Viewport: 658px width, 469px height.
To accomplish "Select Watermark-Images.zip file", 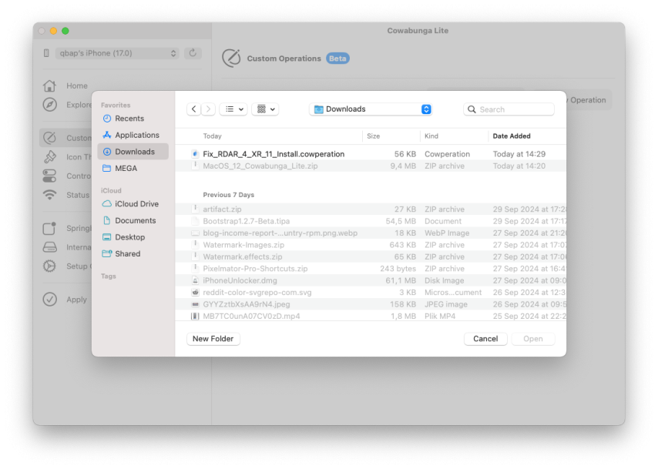I will [x=371, y=245].
